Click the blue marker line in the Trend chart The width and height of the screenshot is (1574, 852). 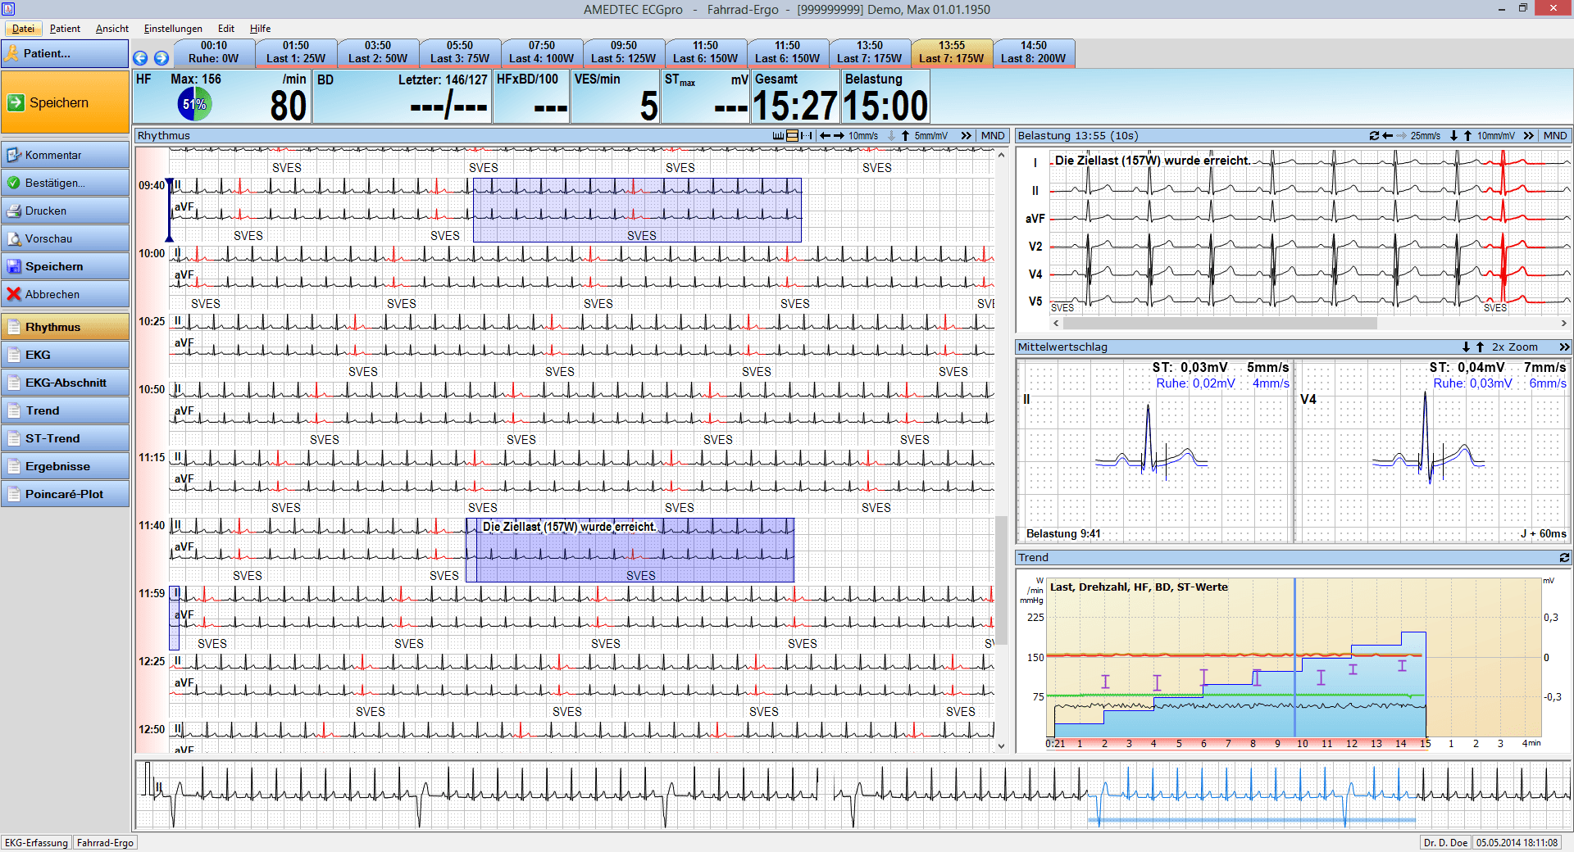(x=1295, y=658)
